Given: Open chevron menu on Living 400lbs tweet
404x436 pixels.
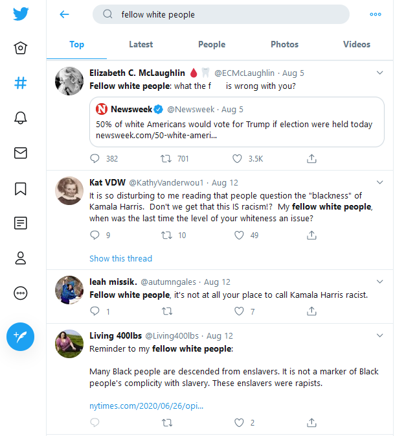Looking at the screenshot, I should [x=379, y=335].
